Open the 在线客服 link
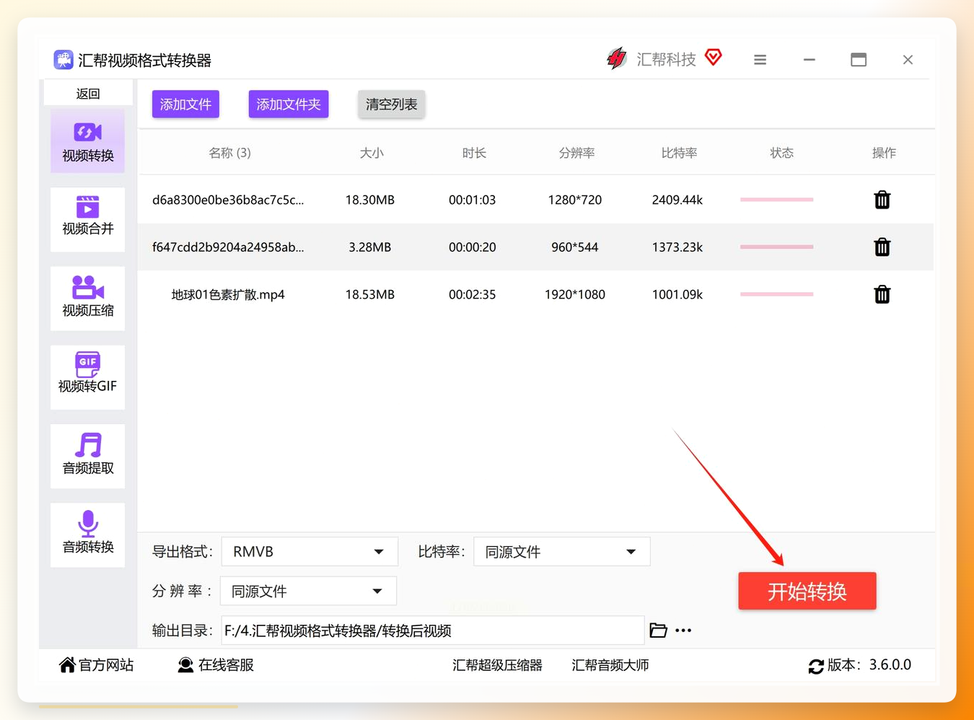This screenshot has height=720, width=974. point(226,665)
